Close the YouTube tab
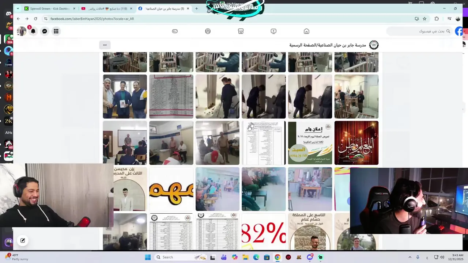This screenshot has height=263, width=468. (x=131, y=8)
